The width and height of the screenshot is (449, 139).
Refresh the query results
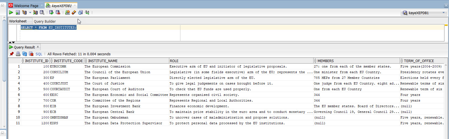(24, 54)
